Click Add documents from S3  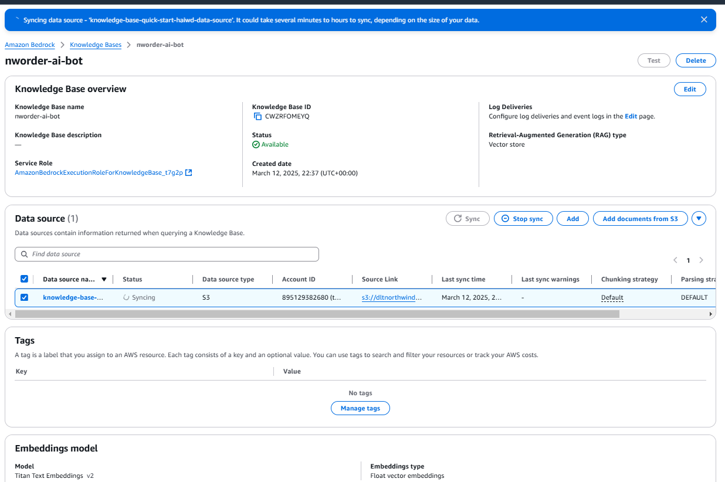pyautogui.click(x=641, y=219)
